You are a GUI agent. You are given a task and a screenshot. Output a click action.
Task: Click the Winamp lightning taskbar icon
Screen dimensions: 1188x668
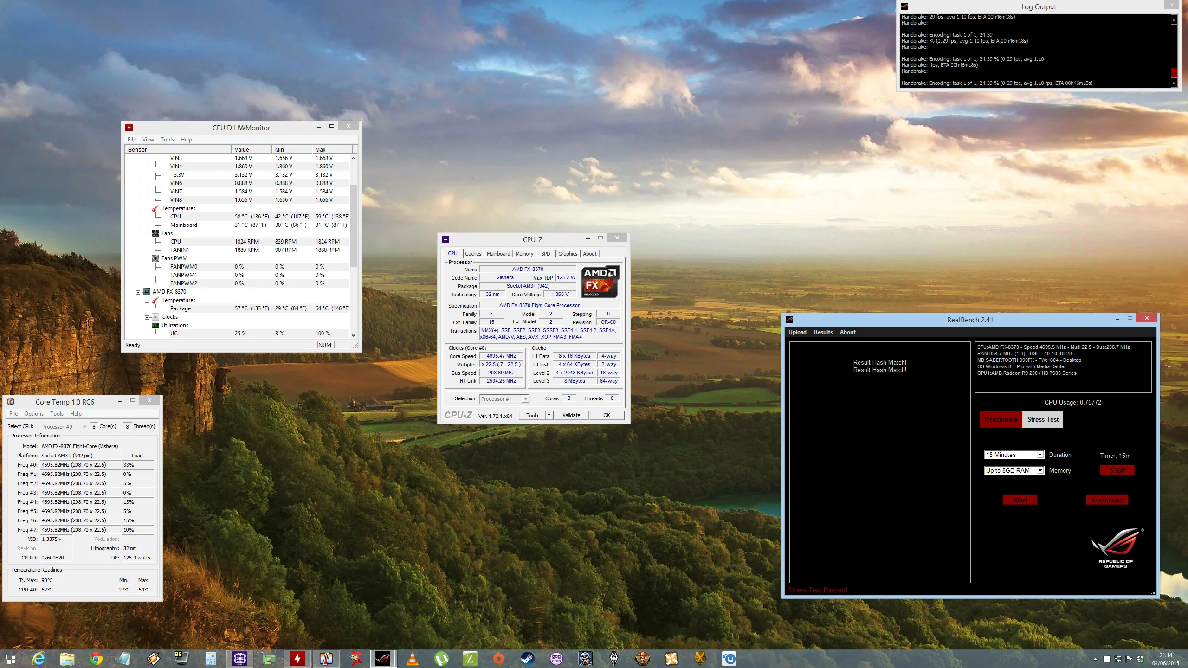(154, 658)
